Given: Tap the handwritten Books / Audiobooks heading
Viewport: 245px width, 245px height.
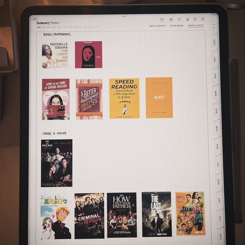Looking at the screenshot, I should [x=57, y=34].
